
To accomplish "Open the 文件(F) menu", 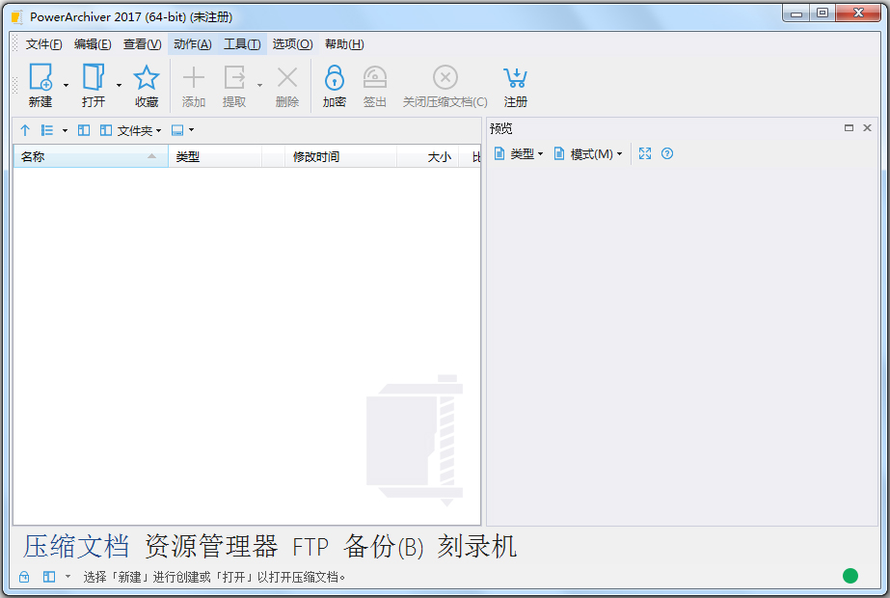I will pyautogui.click(x=43, y=44).
